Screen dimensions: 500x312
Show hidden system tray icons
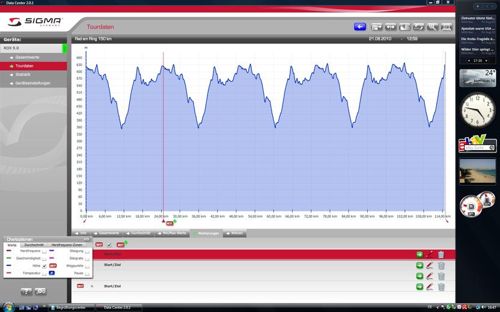point(438,308)
